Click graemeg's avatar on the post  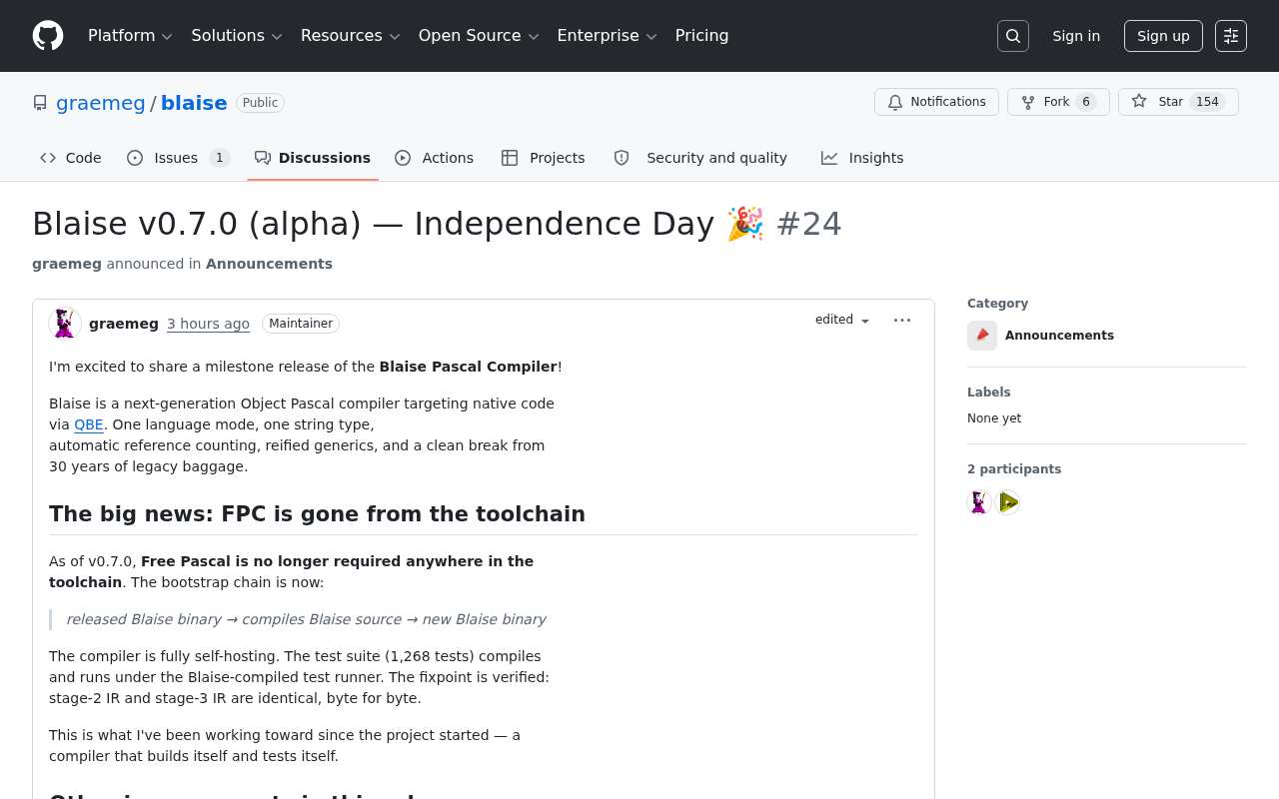pos(65,324)
